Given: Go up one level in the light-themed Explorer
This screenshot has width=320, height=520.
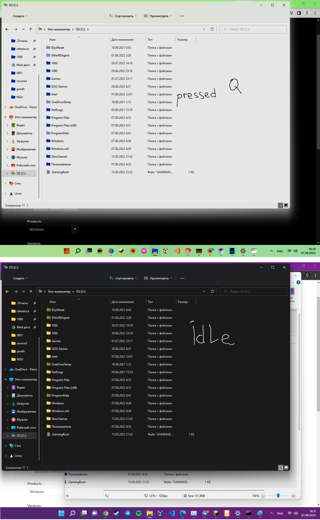Looking at the screenshot, I should (x=31, y=29).
